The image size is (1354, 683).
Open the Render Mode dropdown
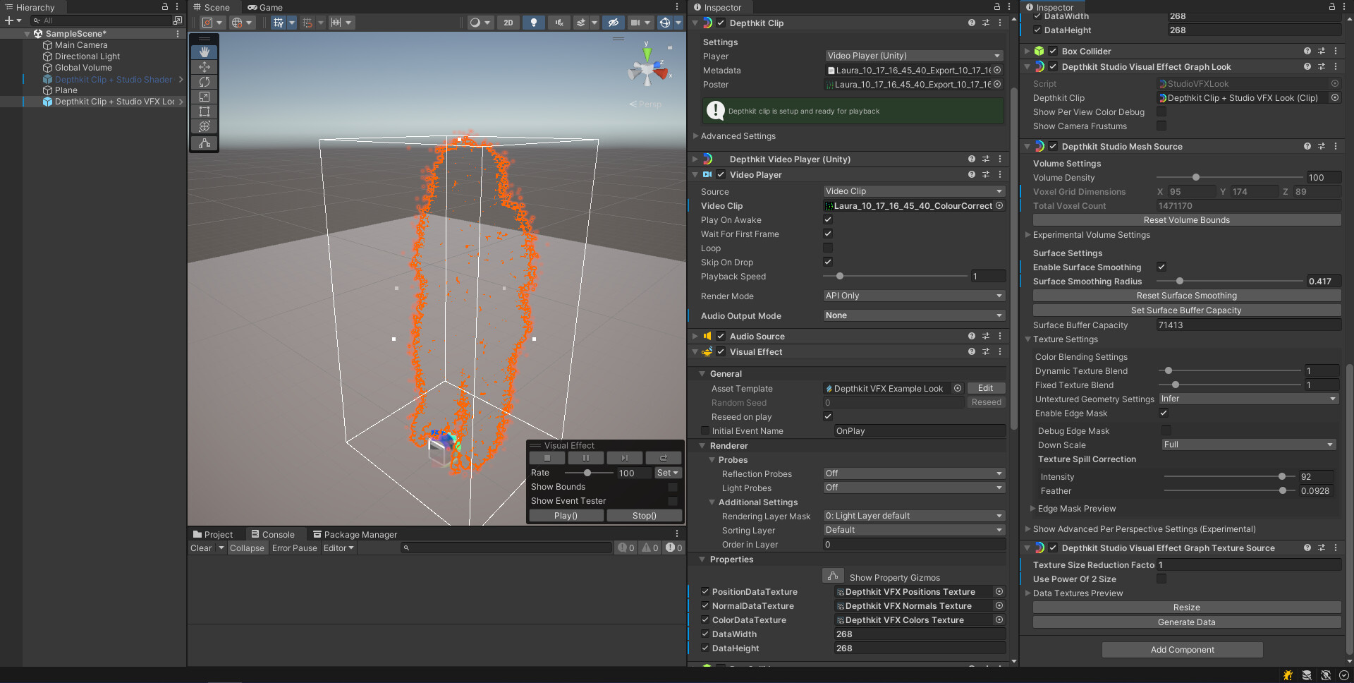[x=913, y=296]
